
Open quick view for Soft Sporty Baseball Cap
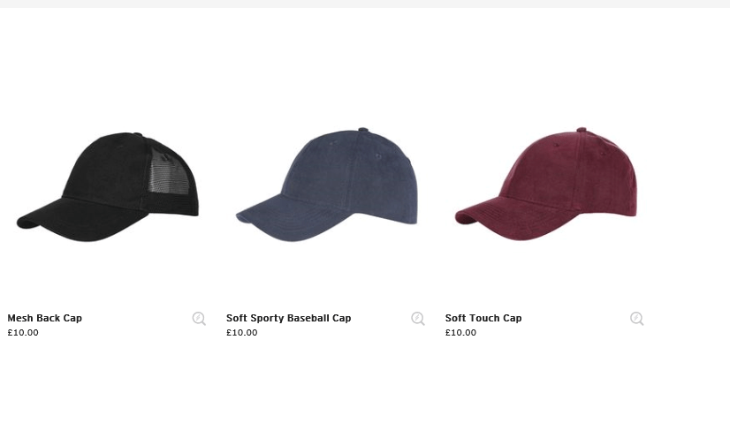418,318
